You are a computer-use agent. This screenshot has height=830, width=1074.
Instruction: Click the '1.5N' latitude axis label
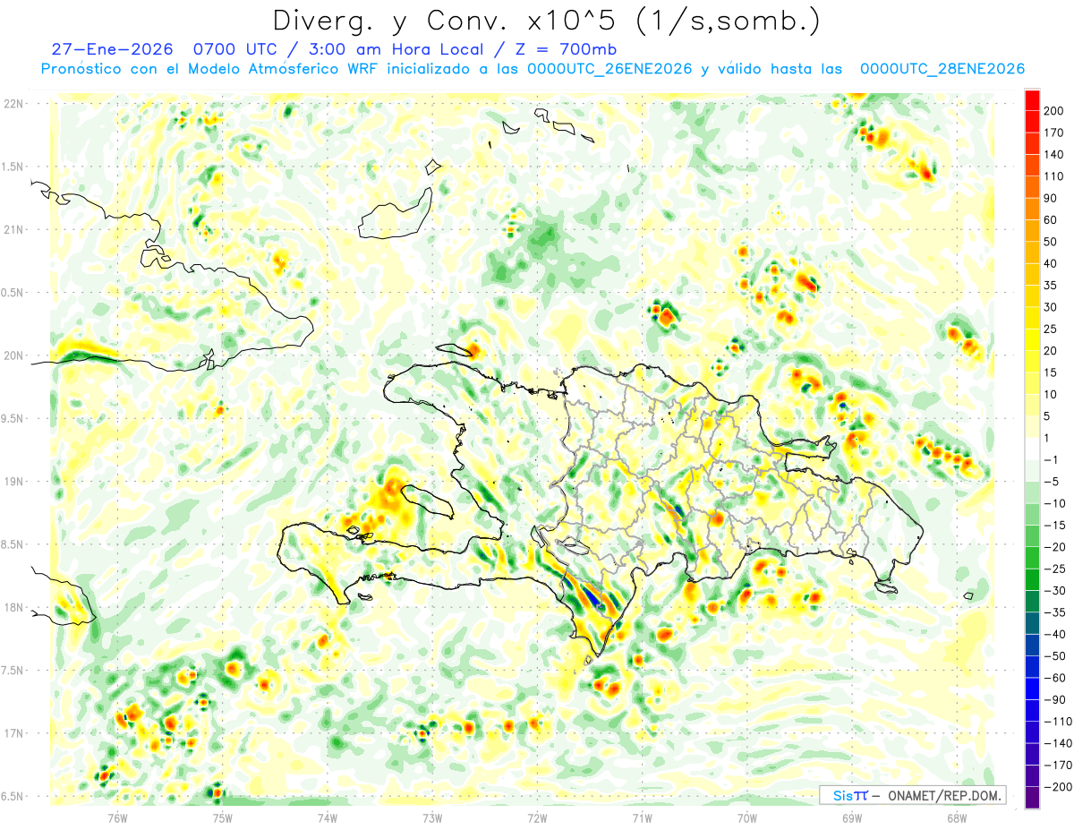pyautogui.click(x=13, y=167)
